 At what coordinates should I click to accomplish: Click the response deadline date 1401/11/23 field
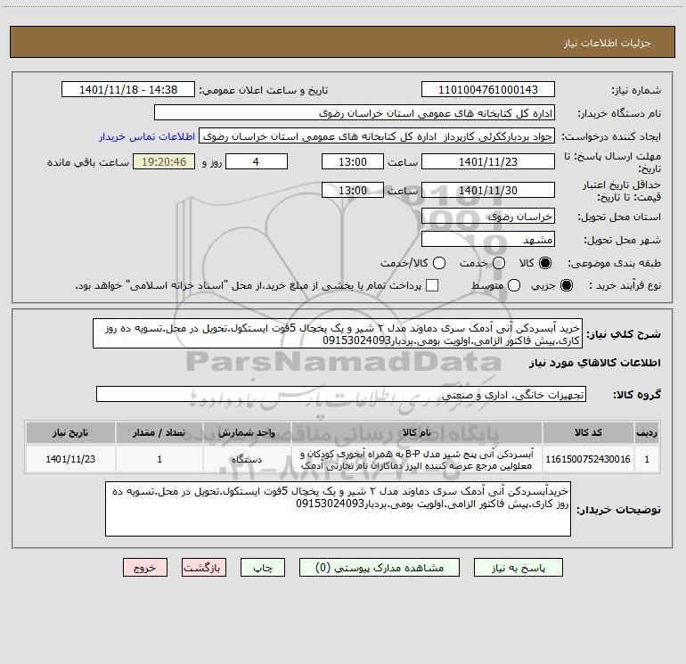(x=488, y=161)
